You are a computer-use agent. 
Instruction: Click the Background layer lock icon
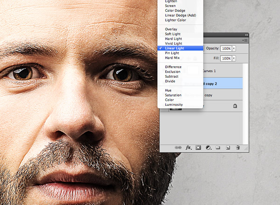click(235, 106)
